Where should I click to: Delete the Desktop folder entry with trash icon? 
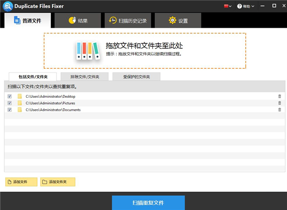coord(279,96)
